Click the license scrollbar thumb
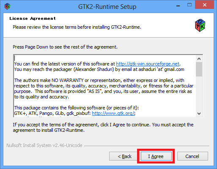This screenshot has height=169, width=217. point(199,69)
